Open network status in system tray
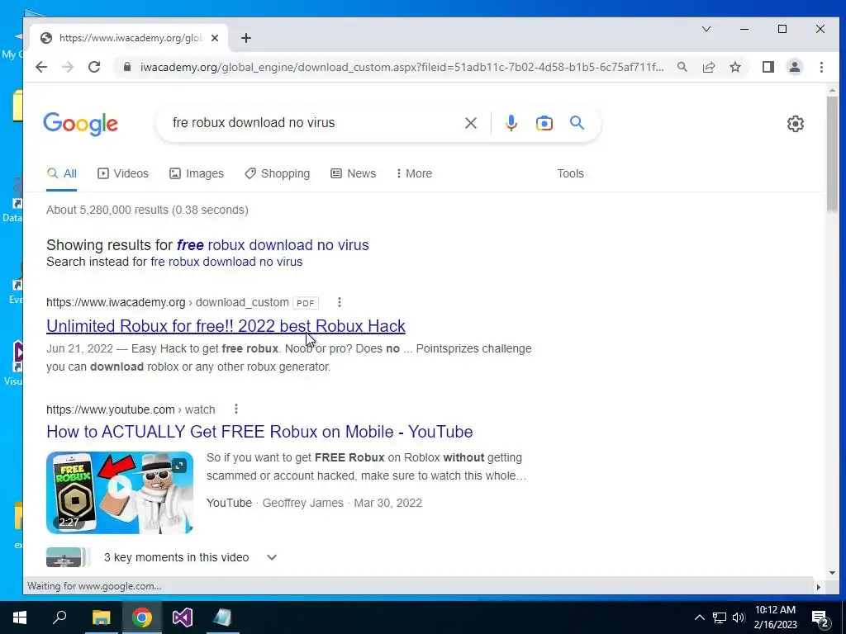This screenshot has height=634, width=846. [x=720, y=617]
